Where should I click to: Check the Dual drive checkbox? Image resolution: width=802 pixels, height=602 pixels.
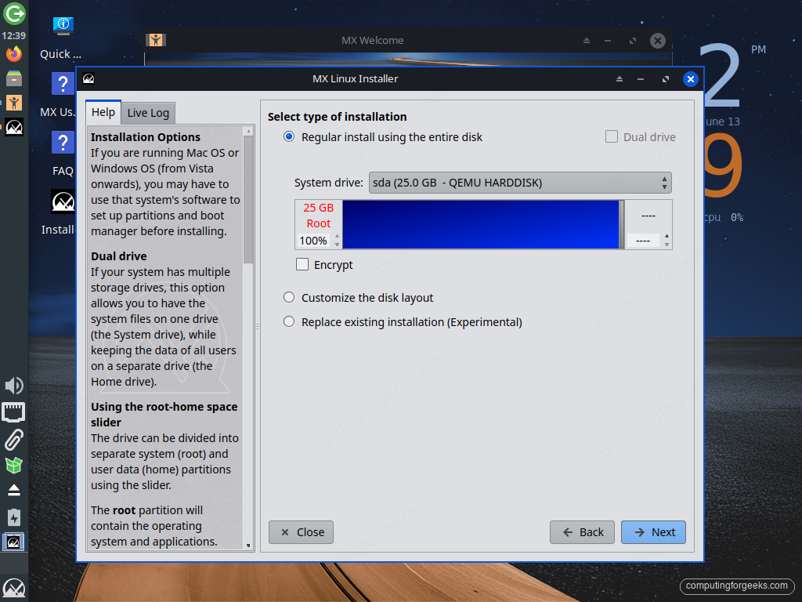coord(612,136)
